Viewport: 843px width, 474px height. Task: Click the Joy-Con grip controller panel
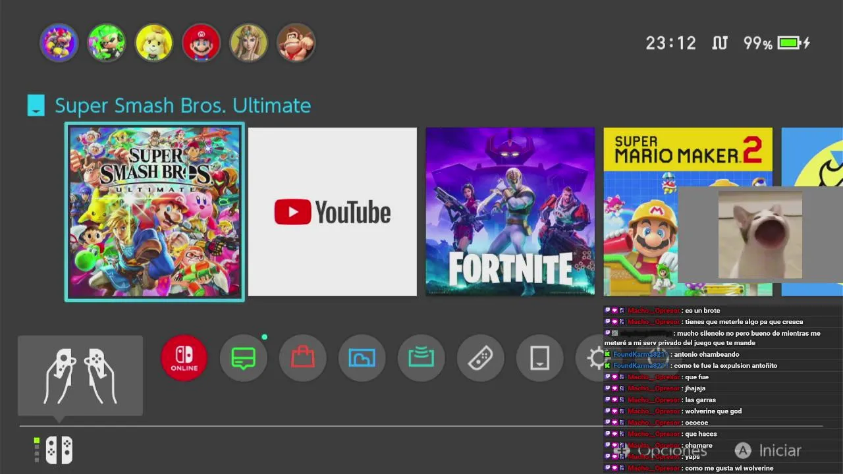click(80, 376)
